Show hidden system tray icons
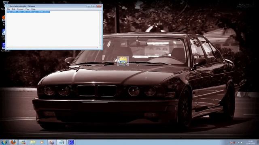 227,142
